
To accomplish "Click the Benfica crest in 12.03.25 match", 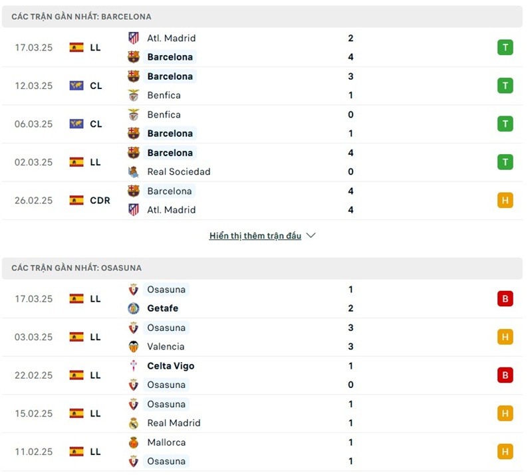I will [134, 95].
